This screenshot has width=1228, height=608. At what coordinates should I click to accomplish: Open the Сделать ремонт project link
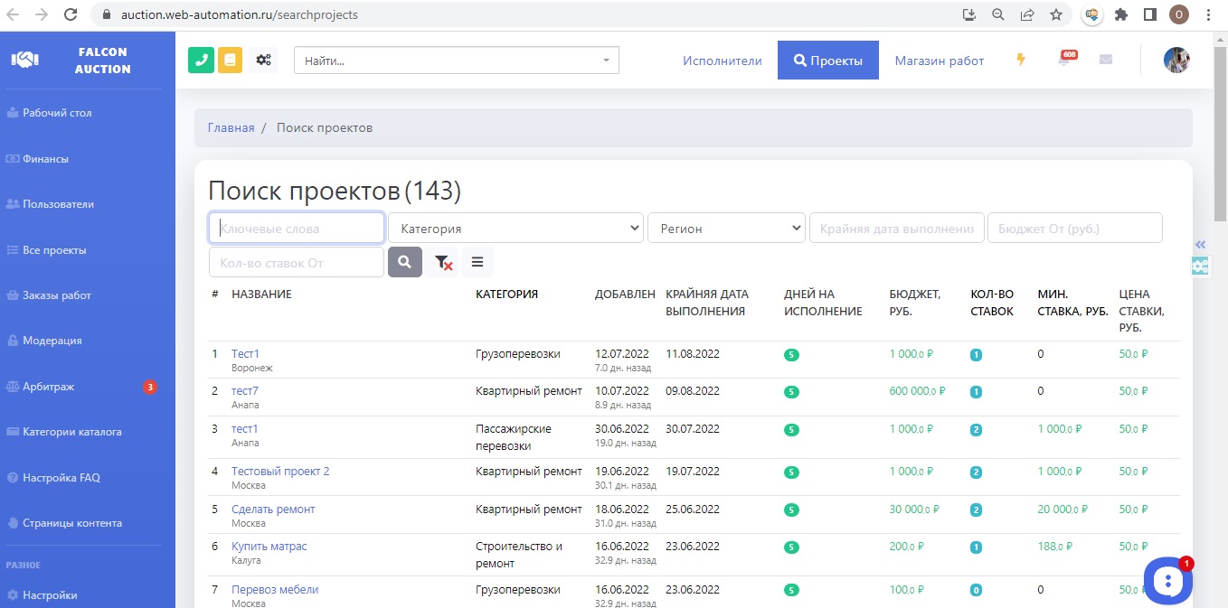(273, 509)
